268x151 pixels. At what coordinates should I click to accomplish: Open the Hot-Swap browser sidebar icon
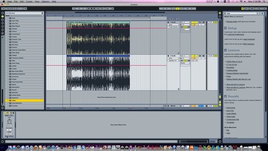tap(3, 33)
